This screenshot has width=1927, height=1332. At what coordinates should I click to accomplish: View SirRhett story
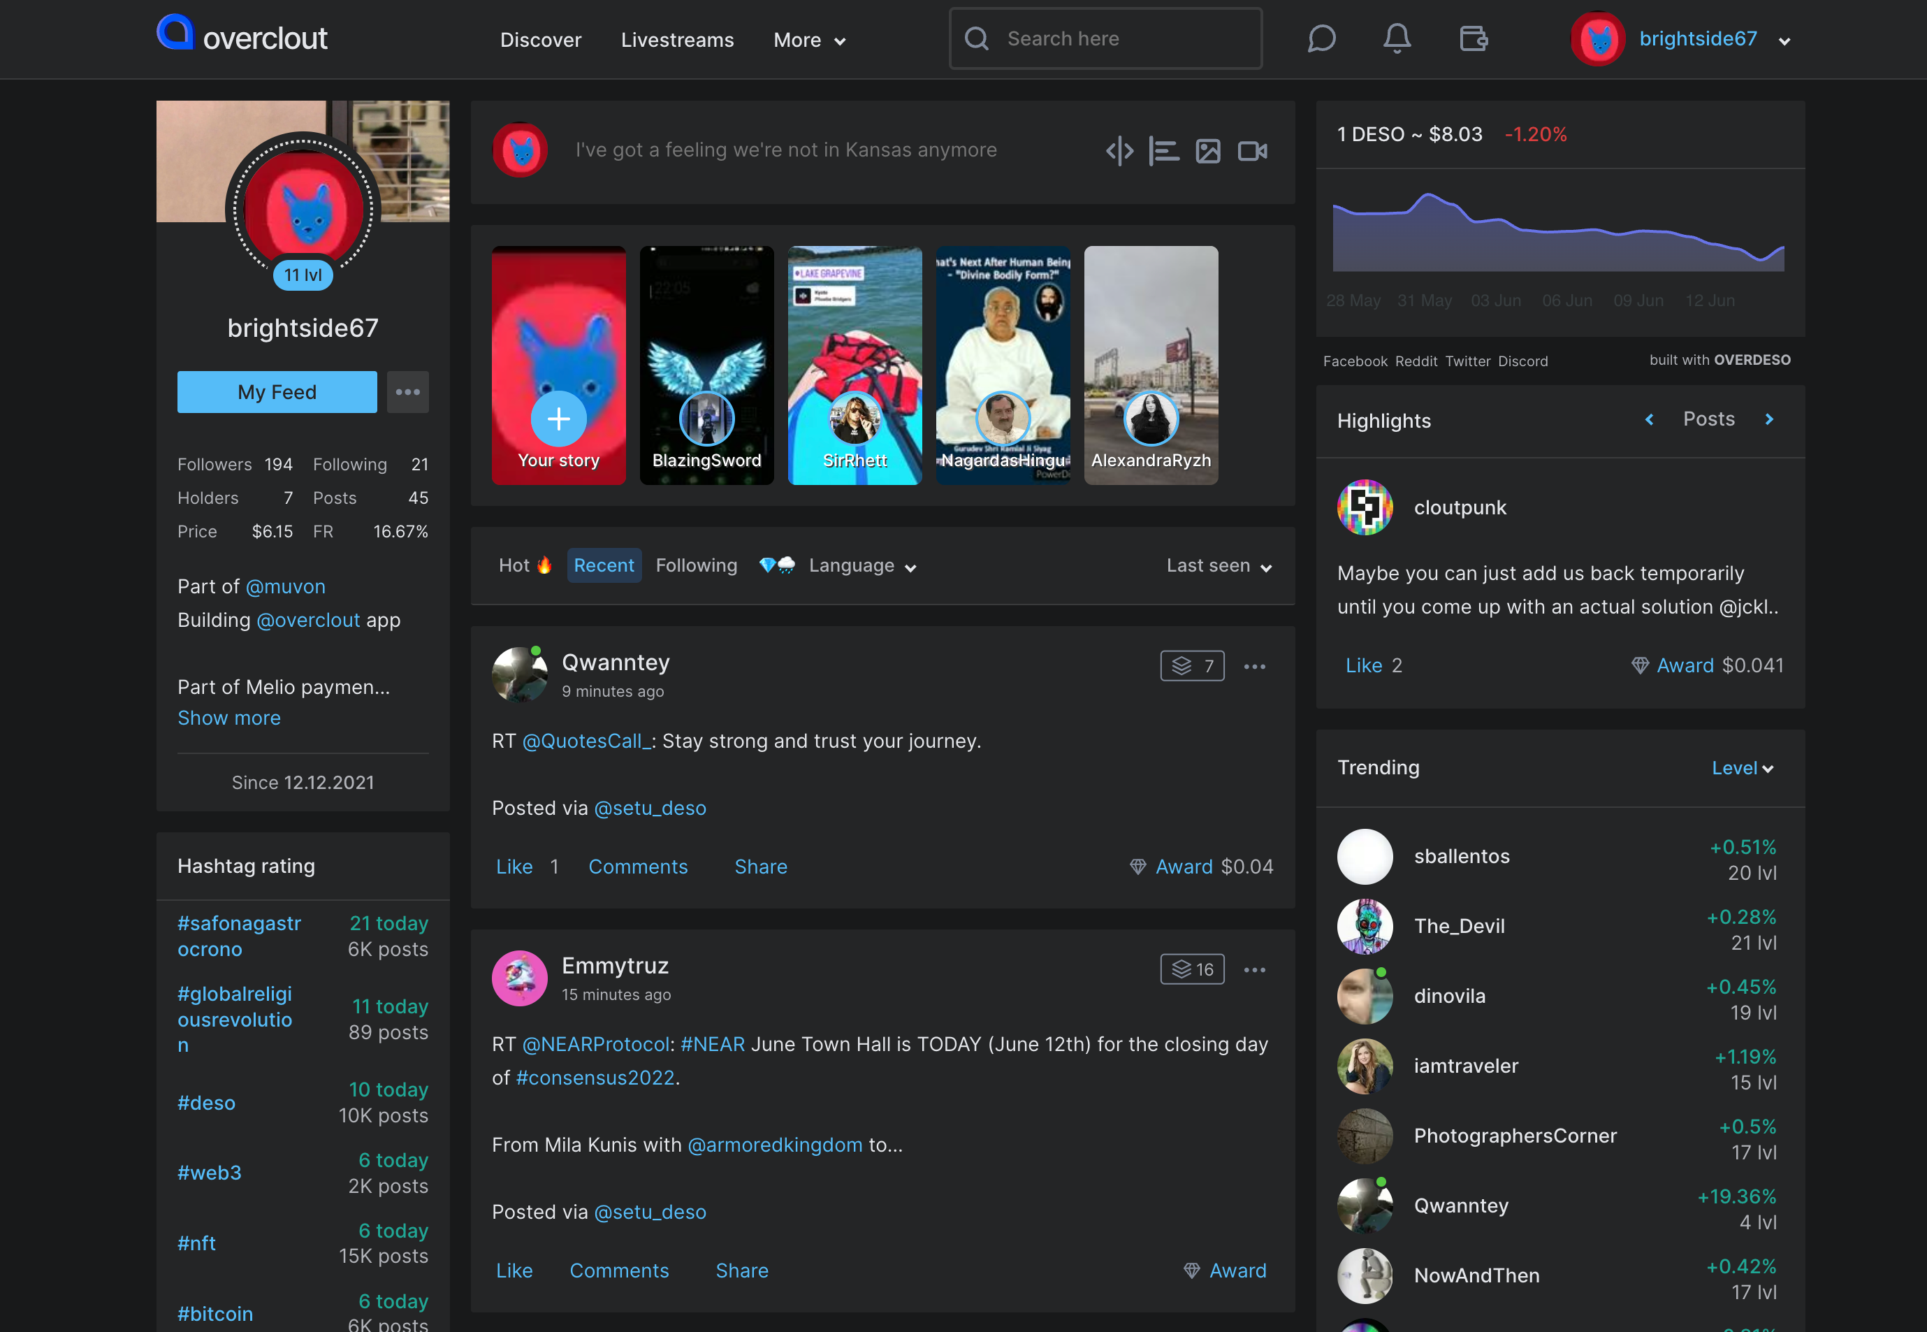[x=855, y=365]
